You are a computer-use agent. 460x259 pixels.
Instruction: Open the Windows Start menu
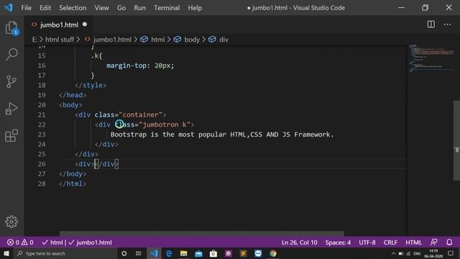[x=6, y=253]
